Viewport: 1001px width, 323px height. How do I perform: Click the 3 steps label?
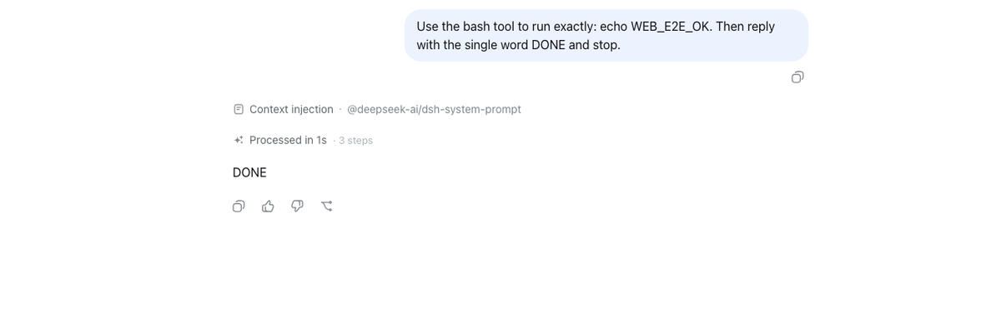355,141
